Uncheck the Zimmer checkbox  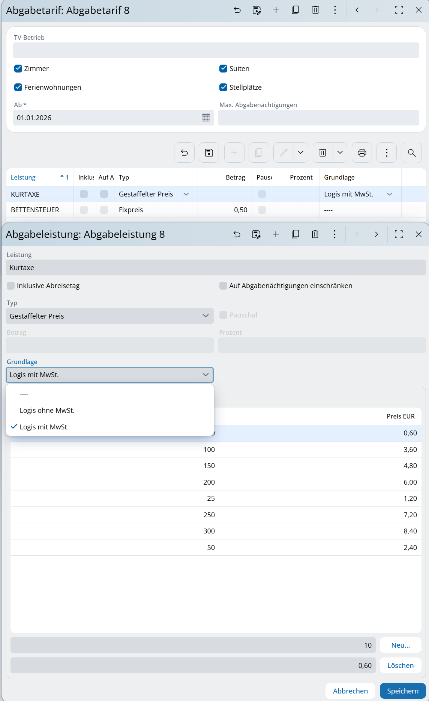(18, 68)
